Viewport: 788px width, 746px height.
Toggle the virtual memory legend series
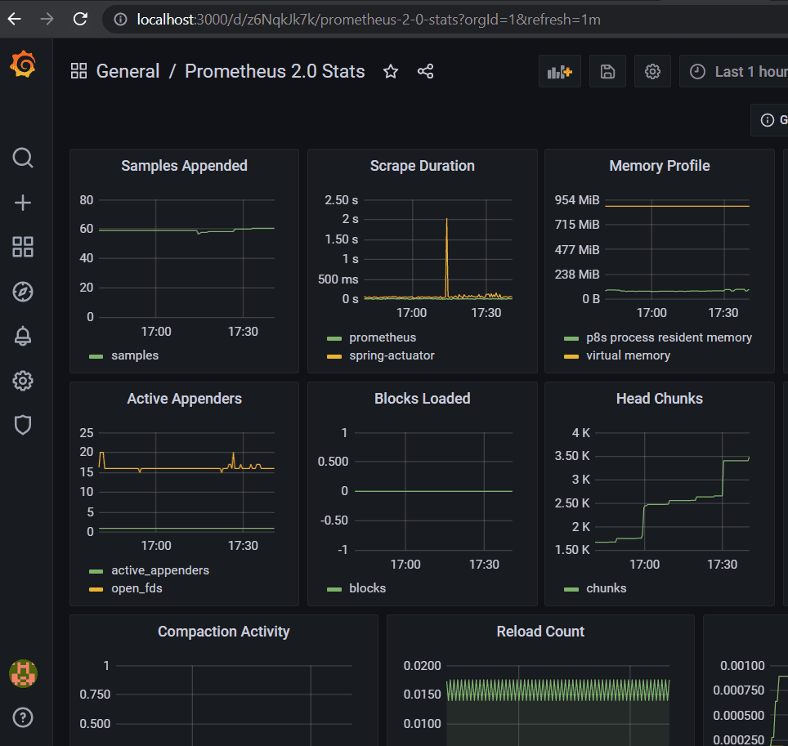628,355
